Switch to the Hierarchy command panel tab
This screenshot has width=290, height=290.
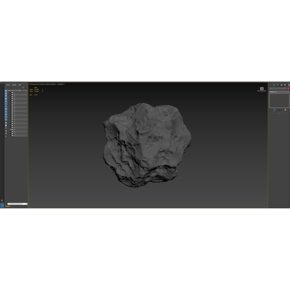278,85
